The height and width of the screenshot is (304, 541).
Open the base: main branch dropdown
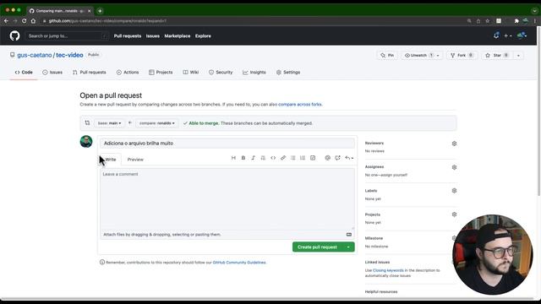109,123
